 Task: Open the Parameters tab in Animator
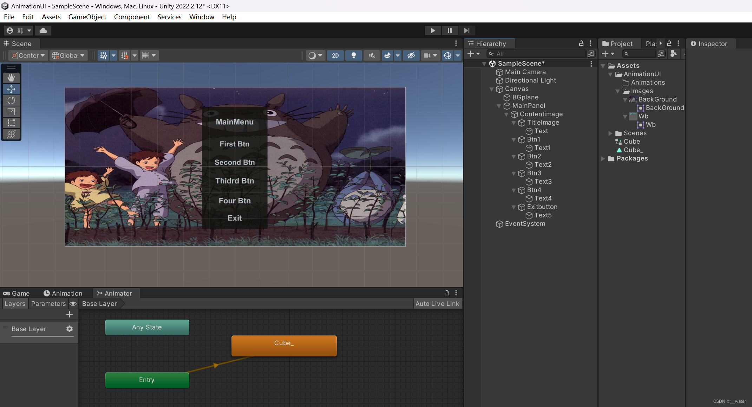click(x=48, y=304)
